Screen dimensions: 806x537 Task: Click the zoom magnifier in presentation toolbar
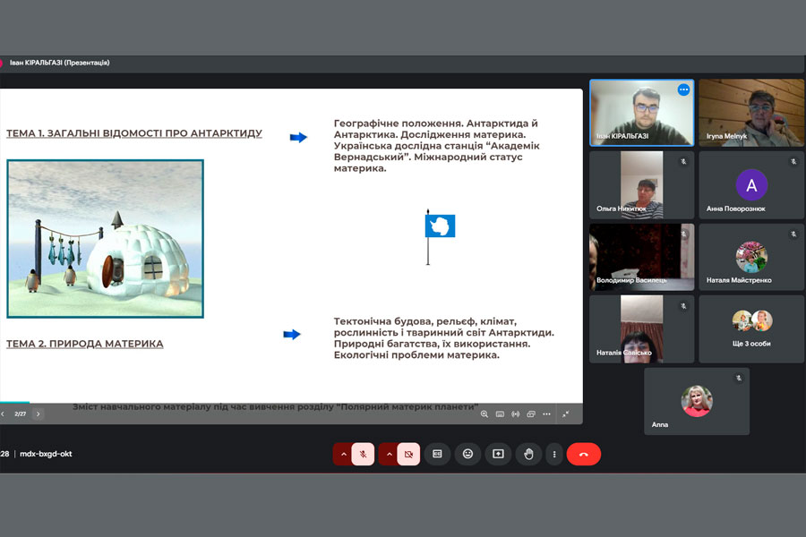pyautogui.click(x=484, y=414)
